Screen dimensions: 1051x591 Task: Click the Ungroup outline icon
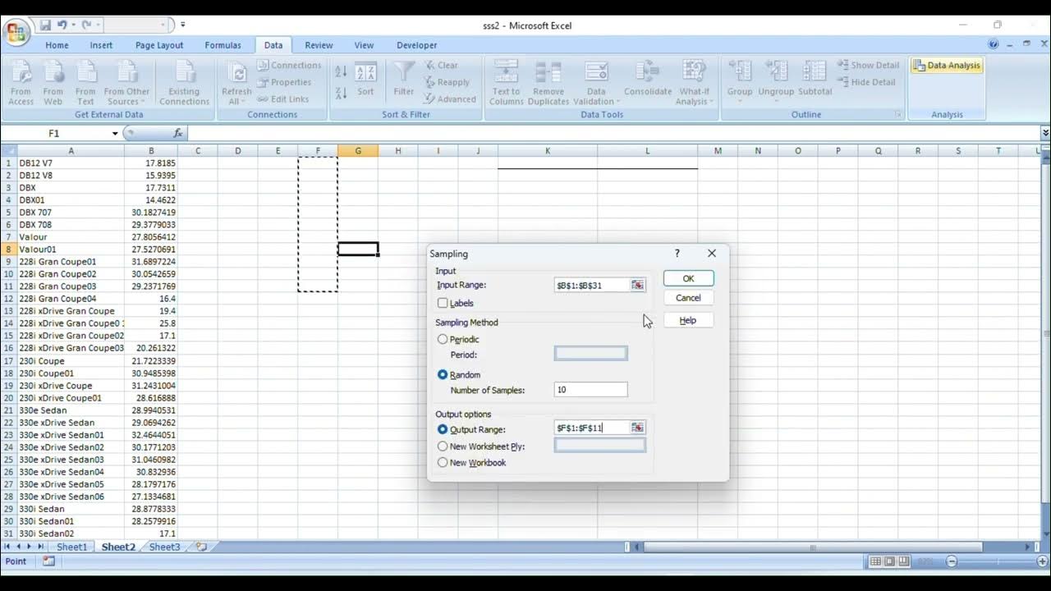[x=776, y=72]
